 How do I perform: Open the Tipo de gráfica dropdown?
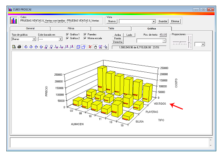tap(34, 39)
